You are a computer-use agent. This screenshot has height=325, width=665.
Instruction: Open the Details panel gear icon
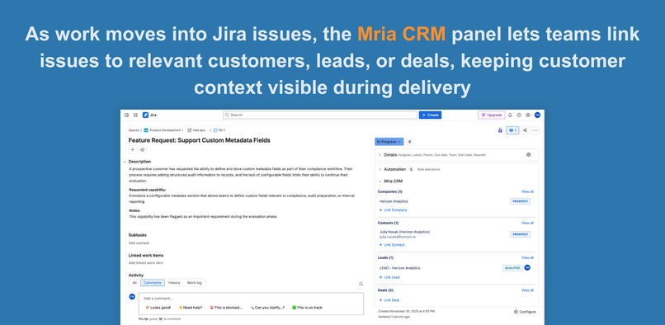(528, 155)
